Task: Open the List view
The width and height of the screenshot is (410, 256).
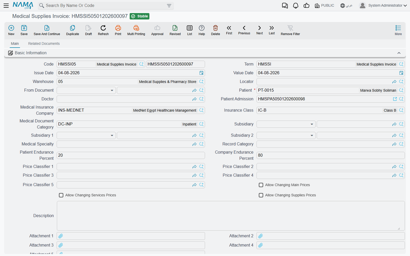Action: coord(190,30)
